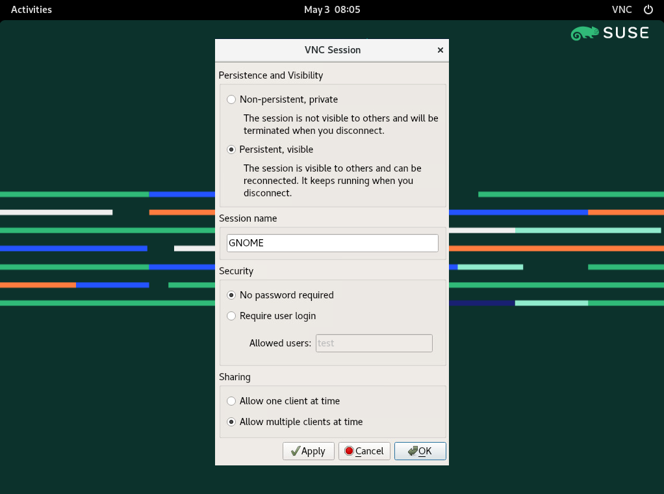Open the clock showing May 3 08:05
Screen dimensions: 664x494
[x=332, y=10]
